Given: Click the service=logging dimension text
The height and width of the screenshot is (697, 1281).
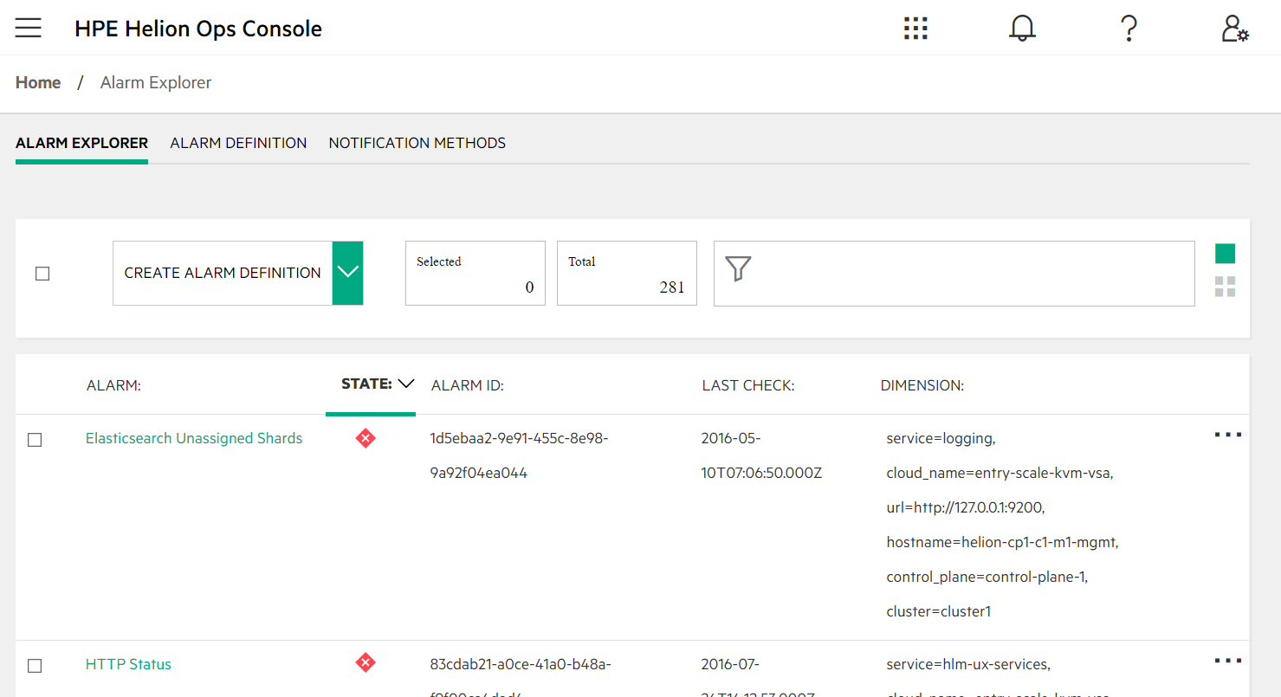Looking at the screenshot, I should [x=941, y=438].
